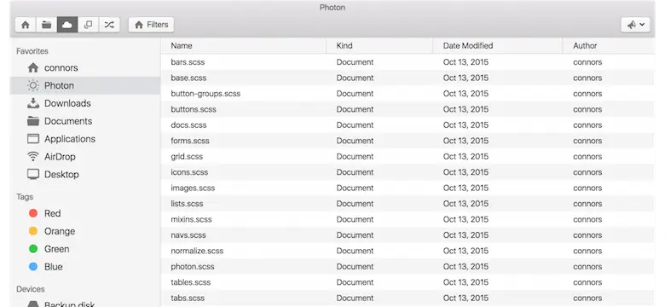This screenshot has height=307, width=665.
Task: Open Desktop in the sidebar
Action: (x=84, y=175)
